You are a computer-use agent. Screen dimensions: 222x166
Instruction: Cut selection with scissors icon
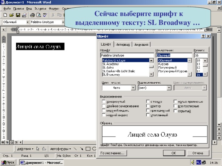click(x=53, y=15)
